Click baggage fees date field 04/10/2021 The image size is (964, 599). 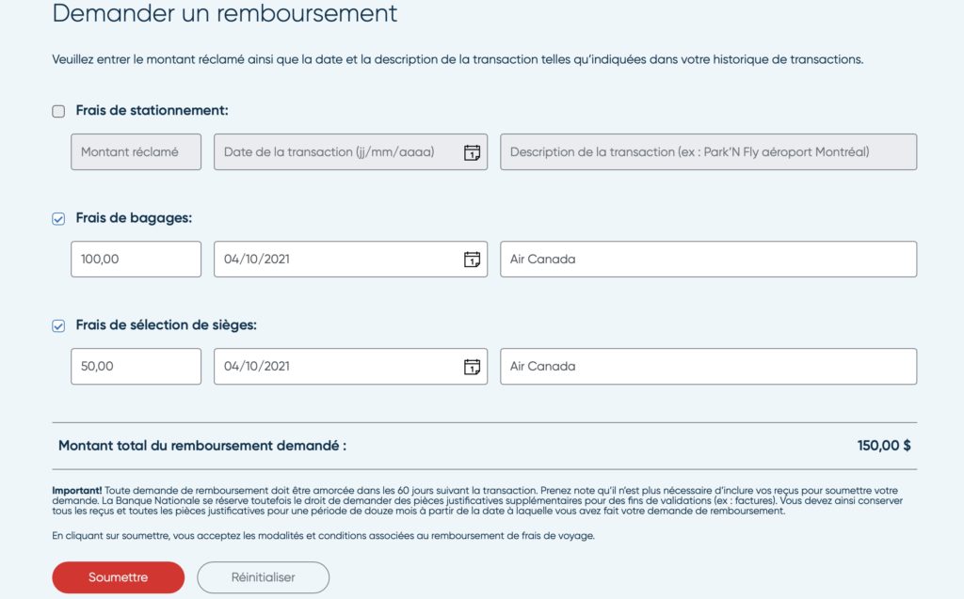[x=339, y=260]
